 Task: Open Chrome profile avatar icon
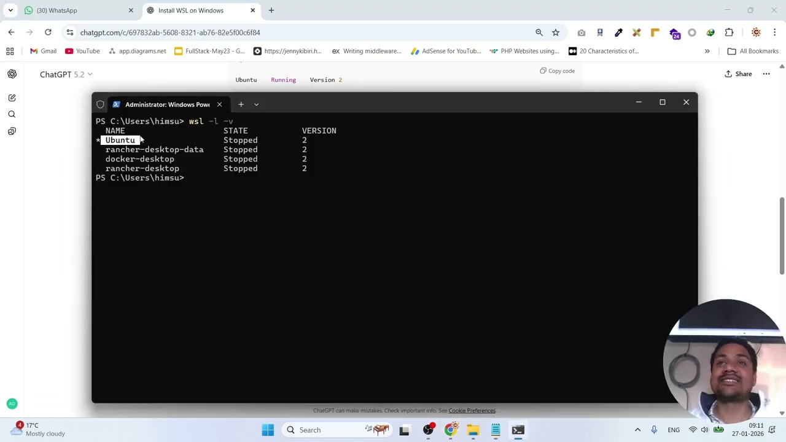[x=756, y=33]
